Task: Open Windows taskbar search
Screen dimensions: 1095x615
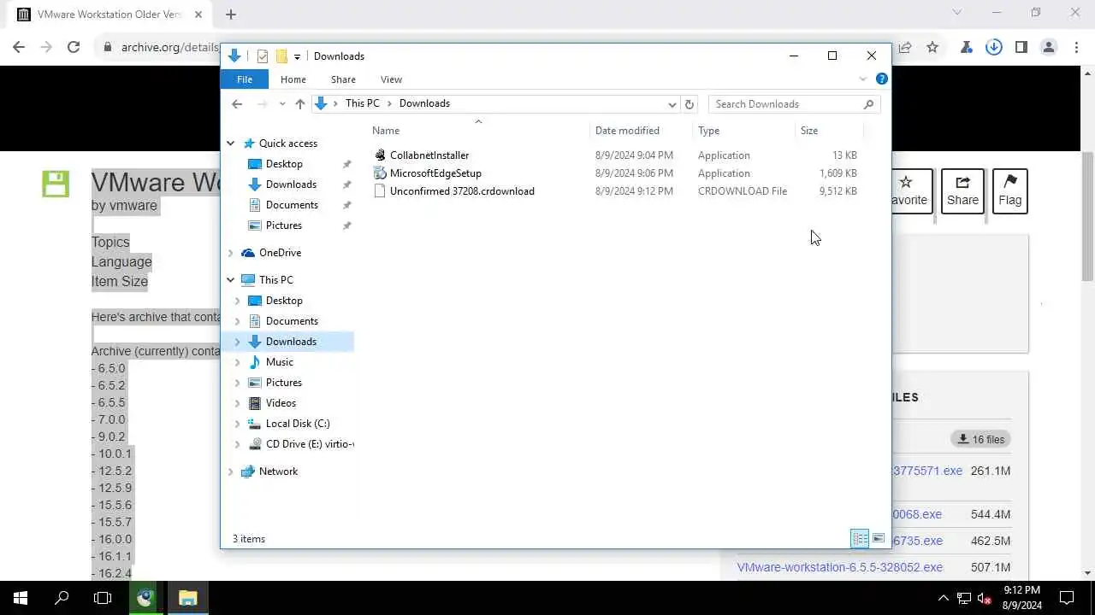Action: (62, 598)
